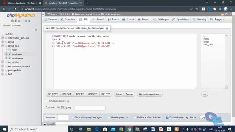This screenshot has width=235, height=132.
Task: Clear the SQL query box
Action: coord(119,94)
